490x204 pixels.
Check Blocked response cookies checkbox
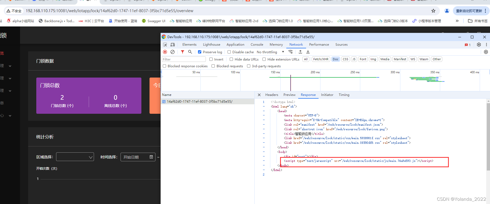pos(164,66)
